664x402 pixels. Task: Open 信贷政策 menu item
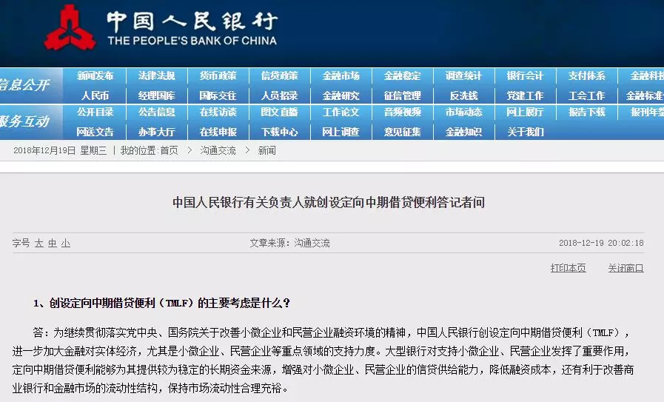pyautogui.click(x=280, y=76)
